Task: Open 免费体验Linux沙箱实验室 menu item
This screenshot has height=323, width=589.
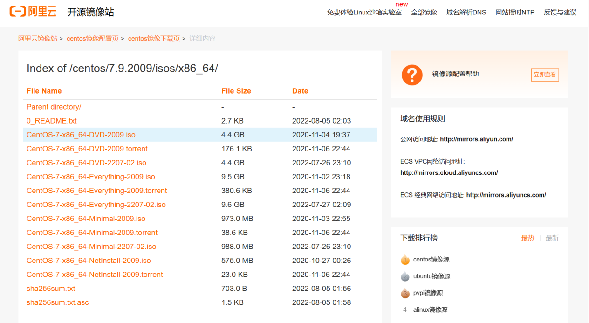Action: click(x=364, y=13)
